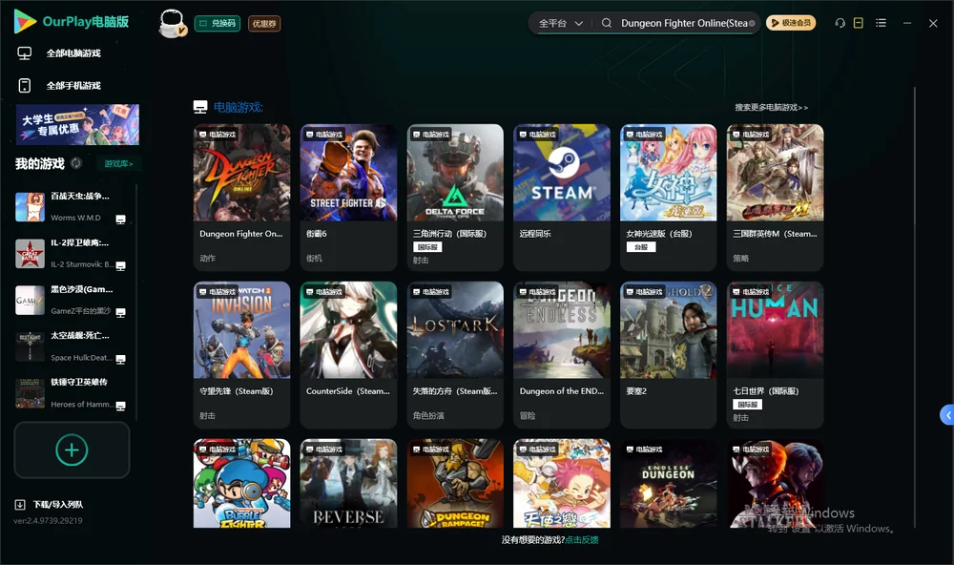This screenshot has width=954, height=565.
Task: Focus the Dungeon Fighter Online search field
Action: coord(683,23)
